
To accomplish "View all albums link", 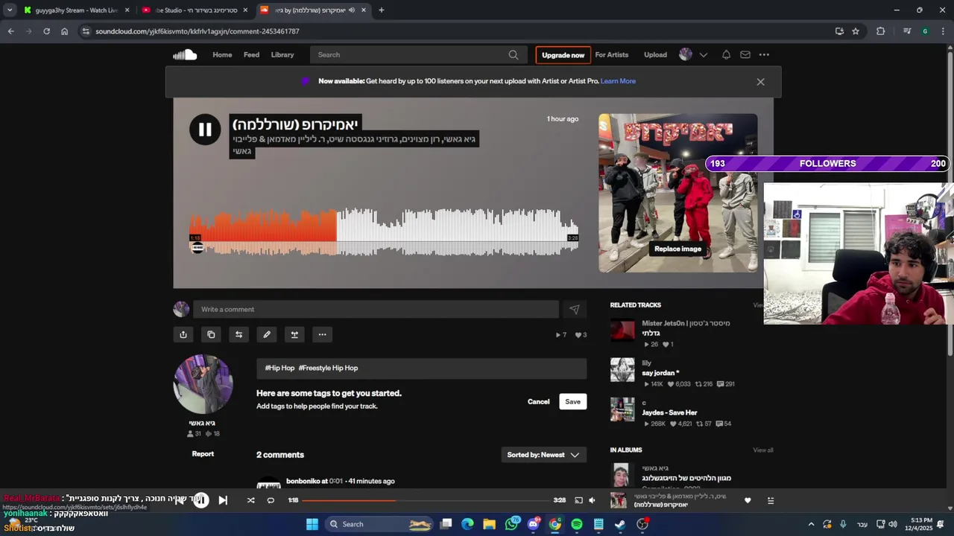I will coord(762,450).
